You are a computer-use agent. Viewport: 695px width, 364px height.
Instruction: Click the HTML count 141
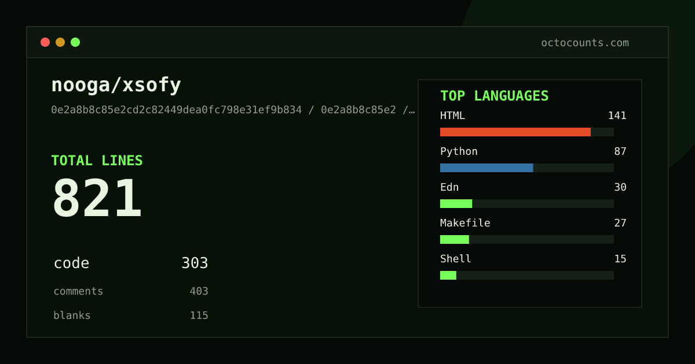click(x=617, y=116)
